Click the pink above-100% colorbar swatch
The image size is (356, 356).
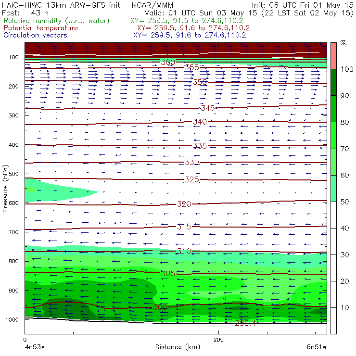tap(333, 56)
